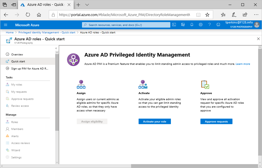Open the Azure portal hamburger menu
The height and width of the screenshot is (168, 262).
[x=6, y=25]
